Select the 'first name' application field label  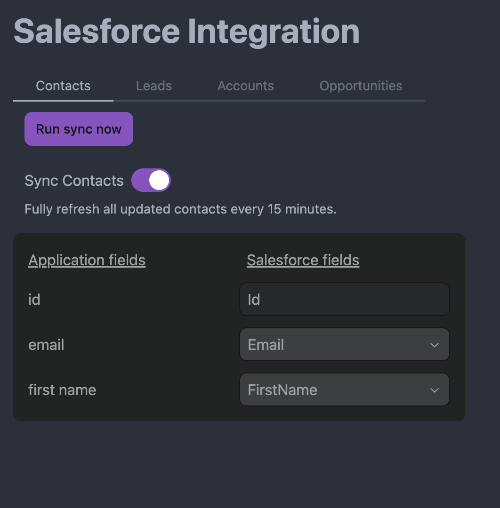(62, 390)
